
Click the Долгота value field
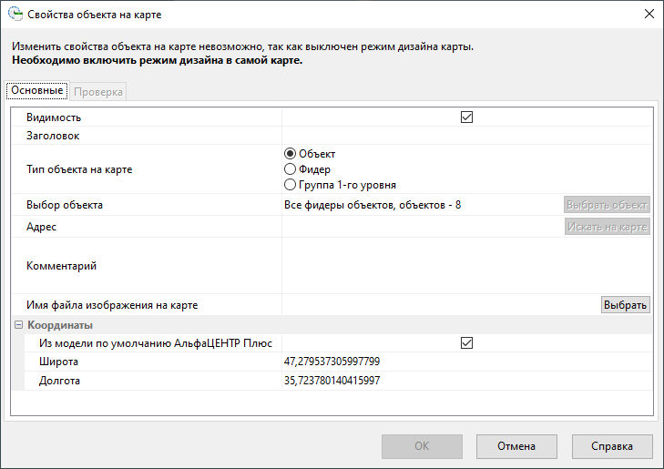click(466, 381)
